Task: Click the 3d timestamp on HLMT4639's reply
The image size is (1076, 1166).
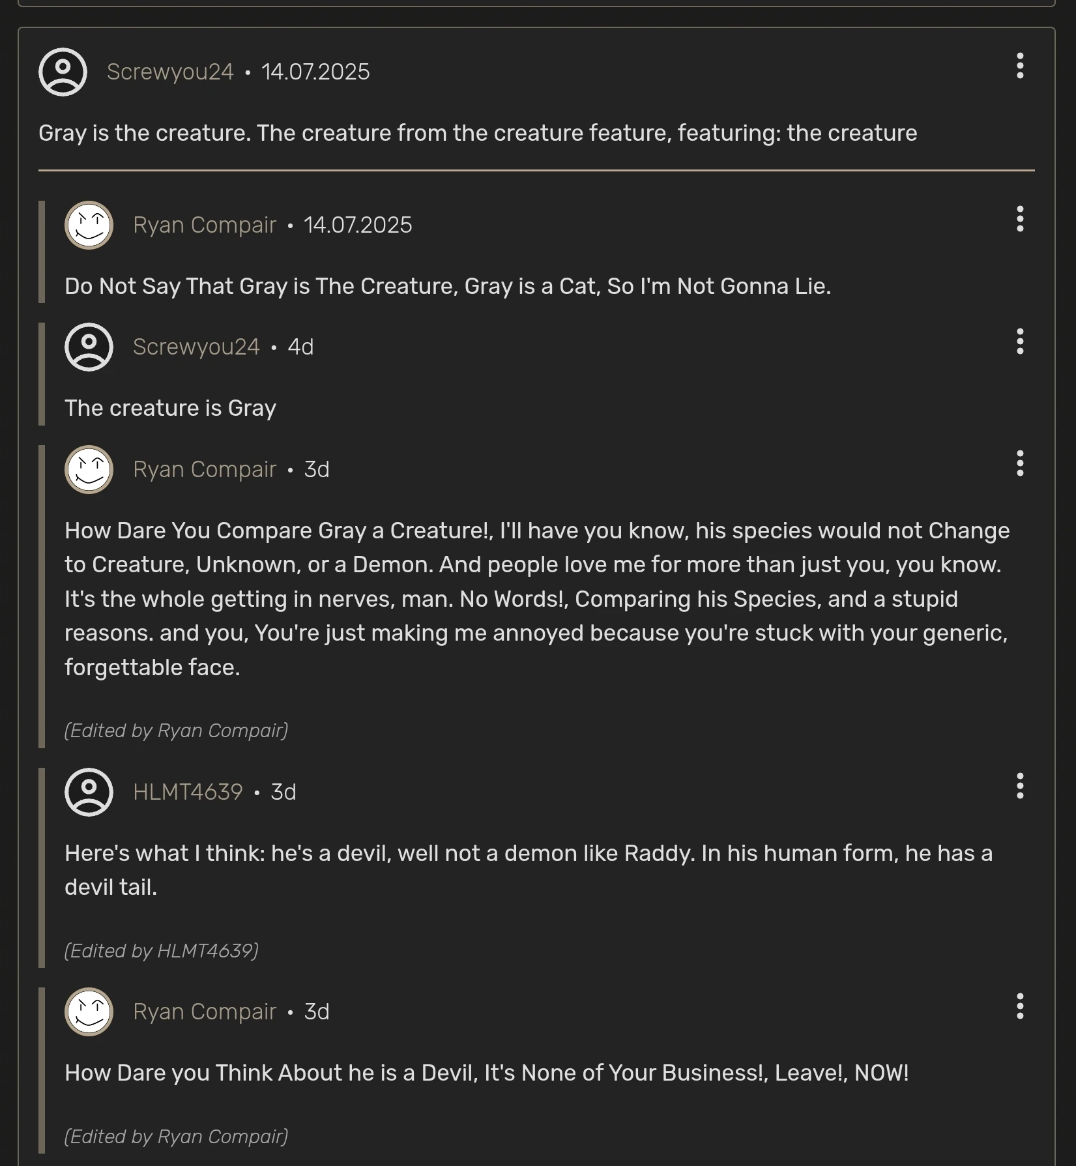Action: click(284, 792)
